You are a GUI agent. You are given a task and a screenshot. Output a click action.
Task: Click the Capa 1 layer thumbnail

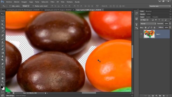149,34
